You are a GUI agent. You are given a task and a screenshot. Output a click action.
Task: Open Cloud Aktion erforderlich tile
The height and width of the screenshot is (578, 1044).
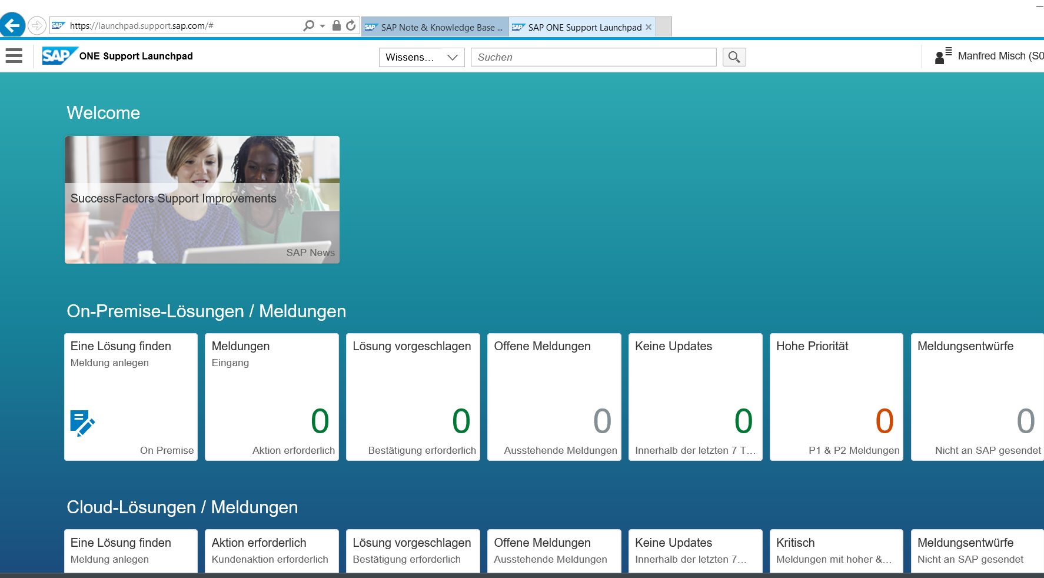pyautogui.click(x=272, y=551)
